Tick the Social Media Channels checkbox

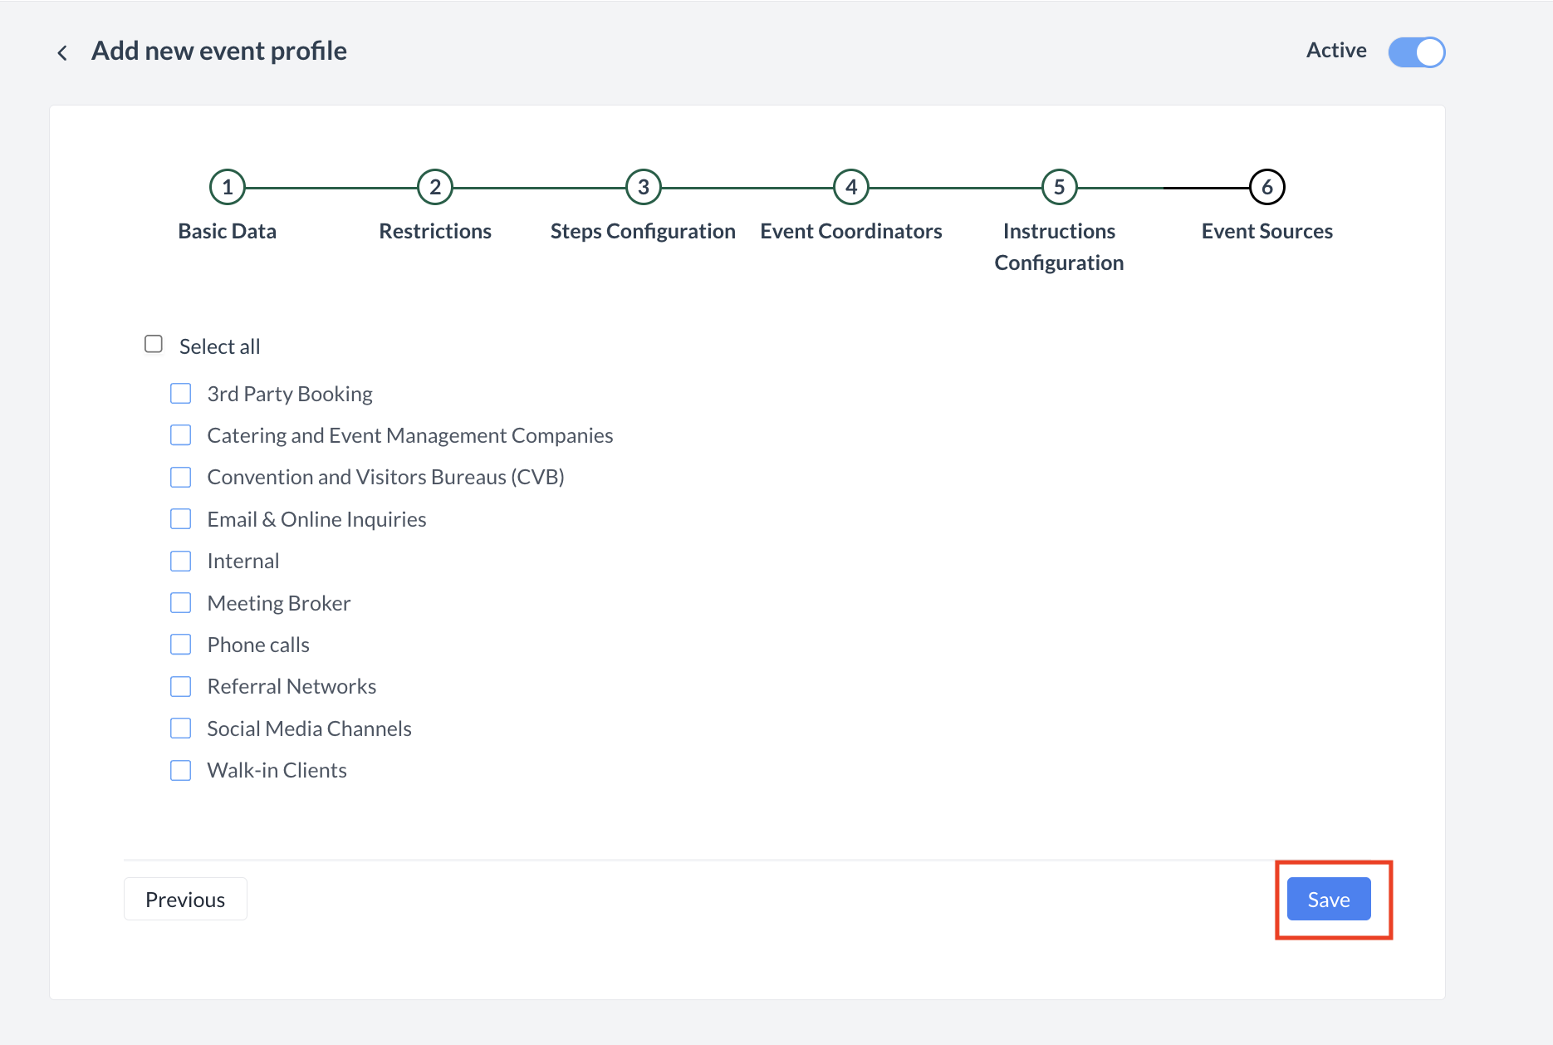point(180,729)
